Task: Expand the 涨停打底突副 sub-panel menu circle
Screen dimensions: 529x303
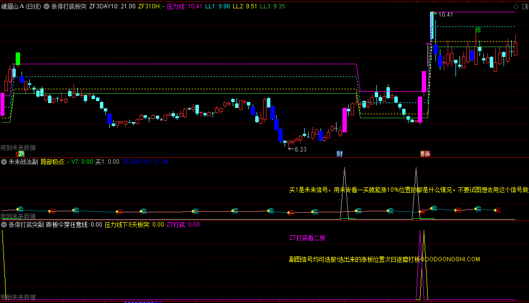Action: [4, 225]
